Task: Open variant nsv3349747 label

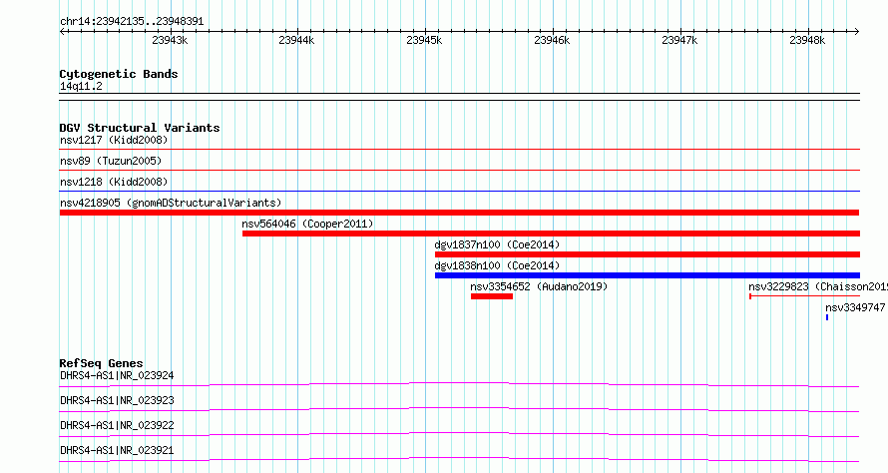Action: coord(855,307)
